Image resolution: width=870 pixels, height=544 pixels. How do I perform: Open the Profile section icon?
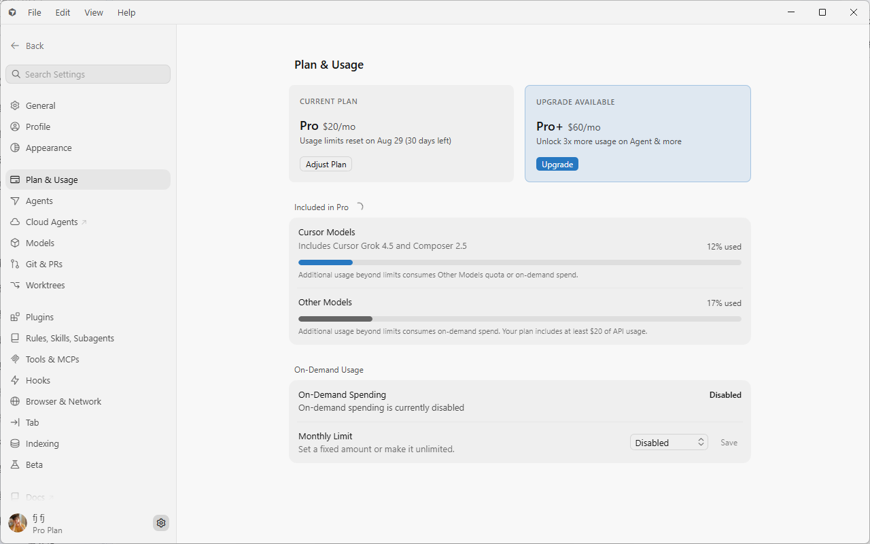15,126
